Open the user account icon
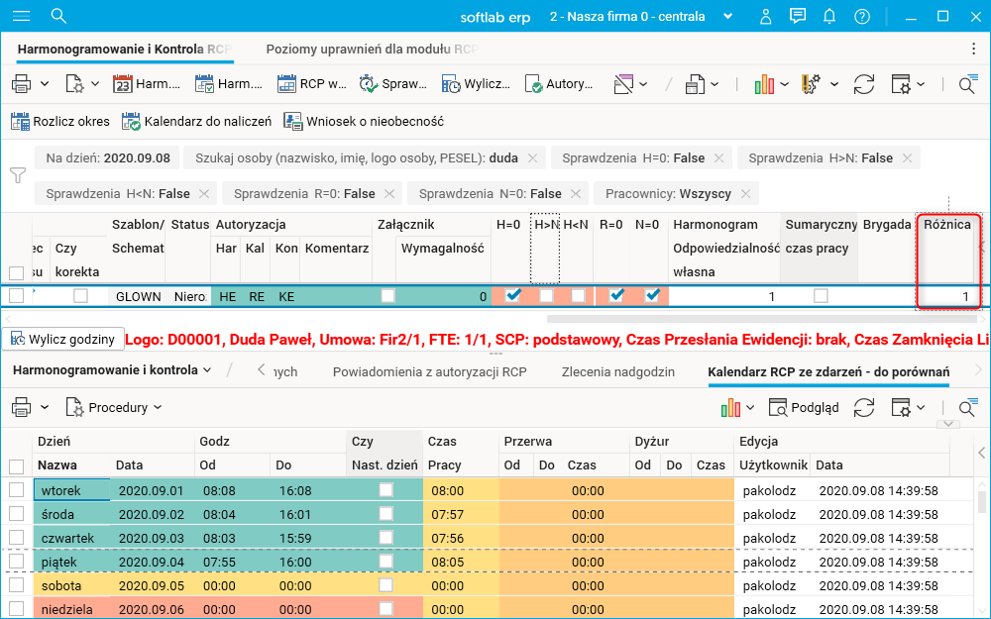This screenshot has width=991, height=619. pos(765,17)
